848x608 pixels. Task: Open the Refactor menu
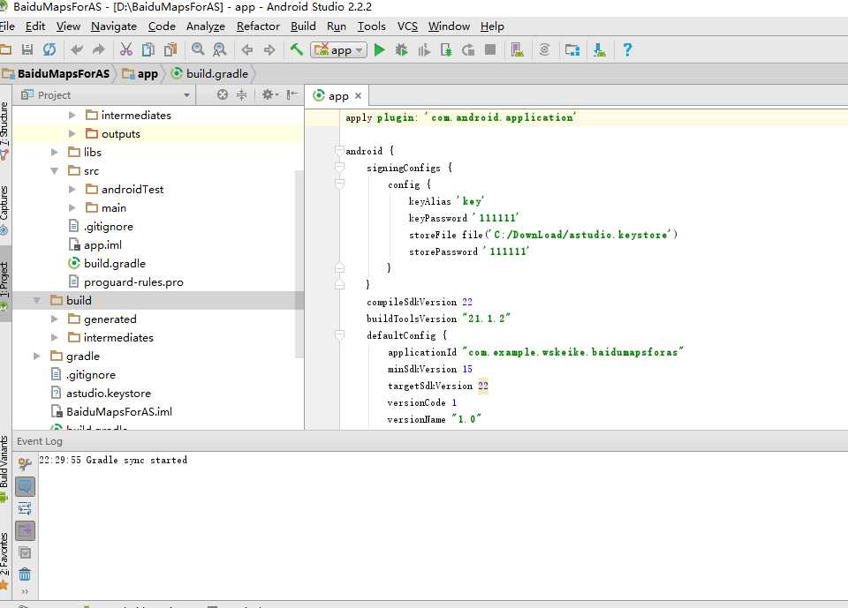tap(258, 26)
